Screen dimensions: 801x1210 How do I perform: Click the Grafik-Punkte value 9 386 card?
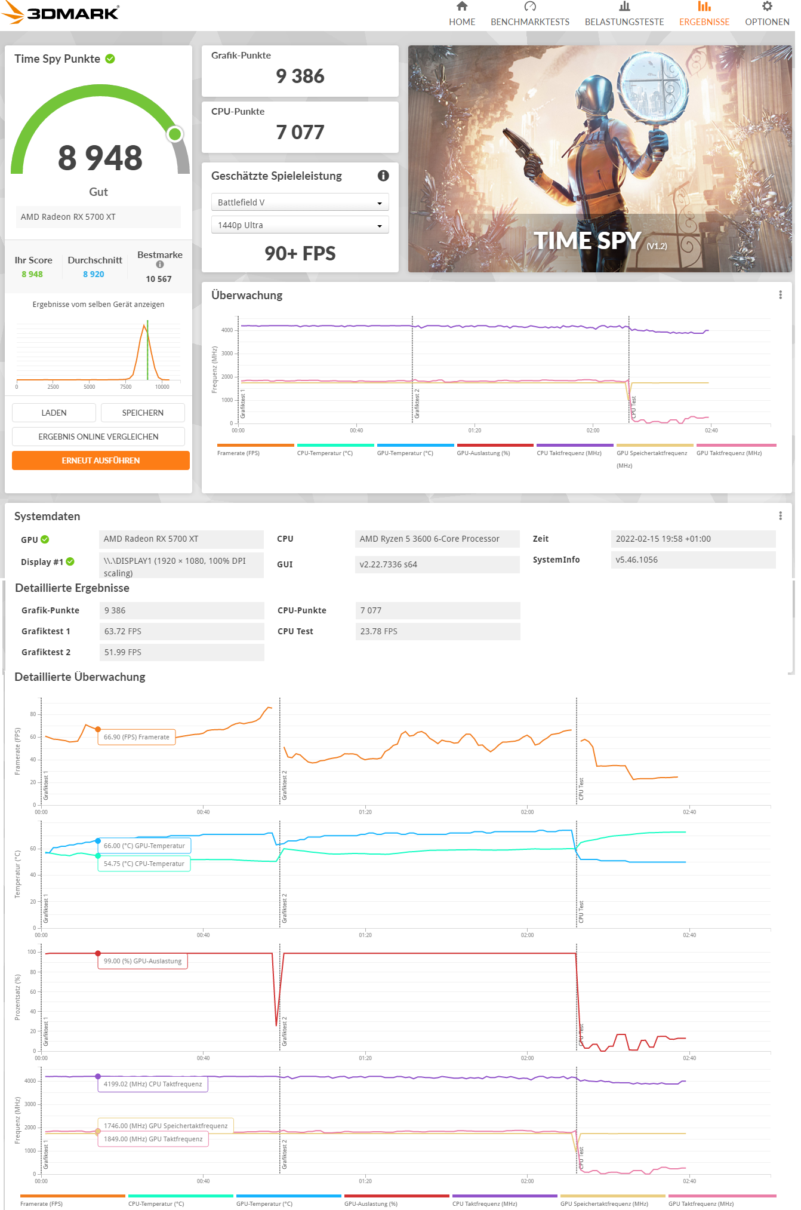click(x=300, y=71)
